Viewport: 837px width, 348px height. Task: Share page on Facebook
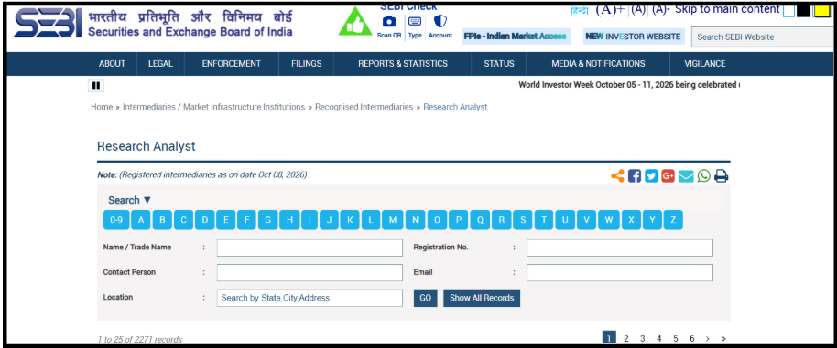tap(634, 175)
